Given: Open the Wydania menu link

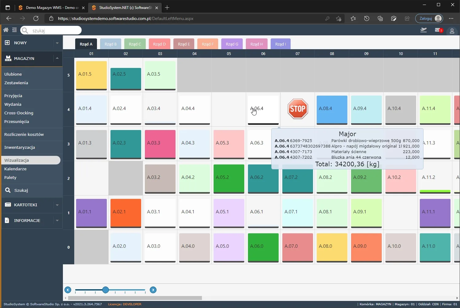Looking at the screenshot, I should click(x=13, y=104).
